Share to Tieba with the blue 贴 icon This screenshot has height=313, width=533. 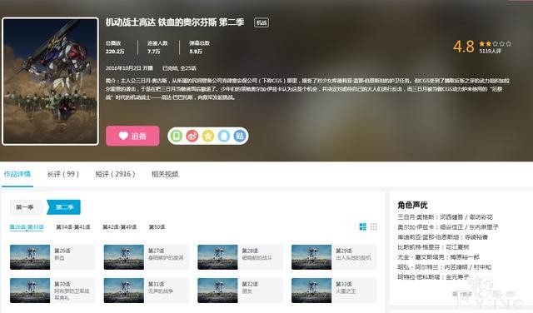coord(240,136)
